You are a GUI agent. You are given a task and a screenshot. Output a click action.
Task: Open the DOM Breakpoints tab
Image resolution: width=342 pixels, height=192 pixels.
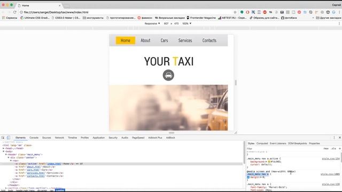click(x=298, y=143)
